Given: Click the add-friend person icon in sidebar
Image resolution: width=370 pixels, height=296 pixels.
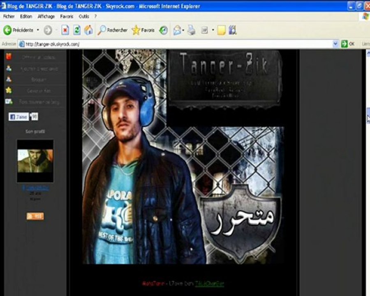Looking at the screenshot, I should [9, 68].
